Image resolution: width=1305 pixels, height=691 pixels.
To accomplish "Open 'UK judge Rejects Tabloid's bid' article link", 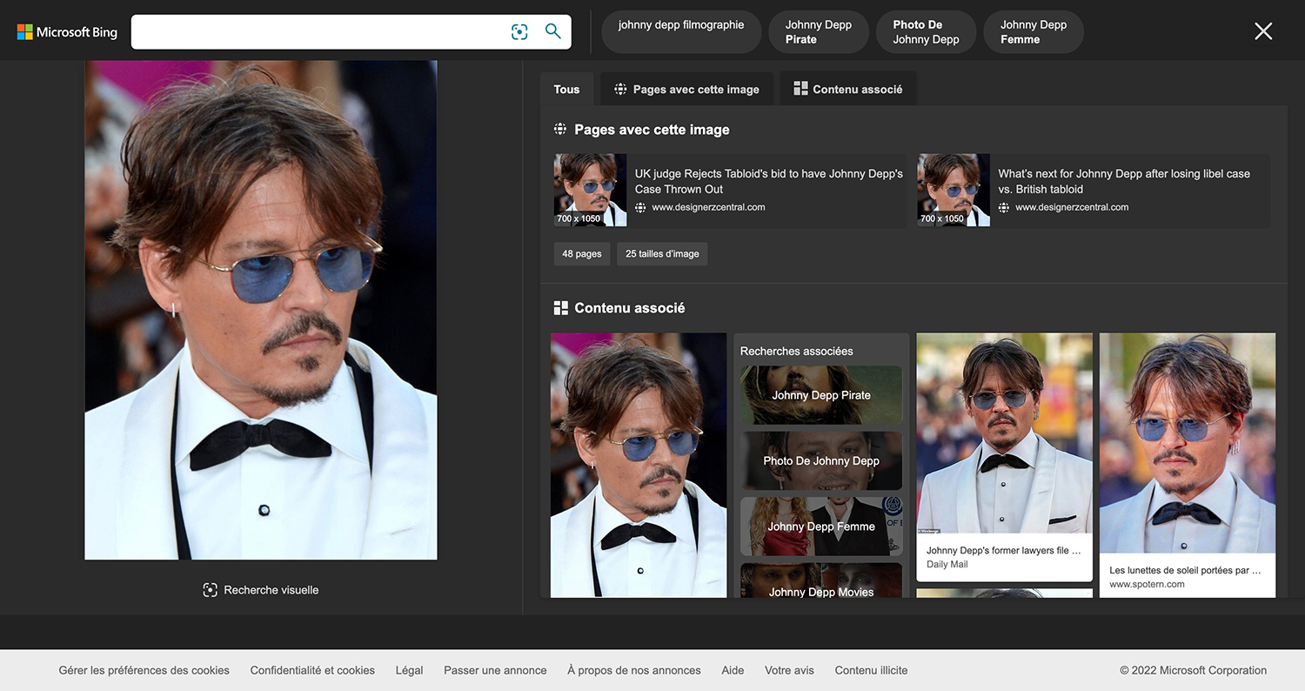I will coord(769,181).
